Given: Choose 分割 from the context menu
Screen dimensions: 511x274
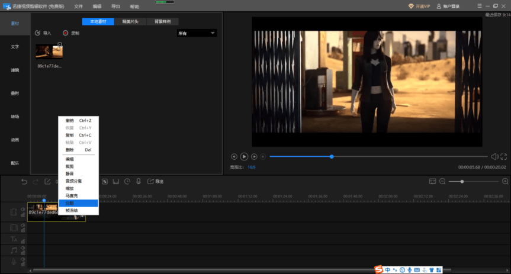Looking at the screenshot, I should coord(70,203).
